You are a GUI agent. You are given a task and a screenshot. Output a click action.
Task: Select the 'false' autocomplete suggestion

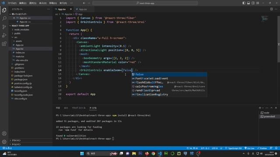pyautogui.click(x=169, y=75)
